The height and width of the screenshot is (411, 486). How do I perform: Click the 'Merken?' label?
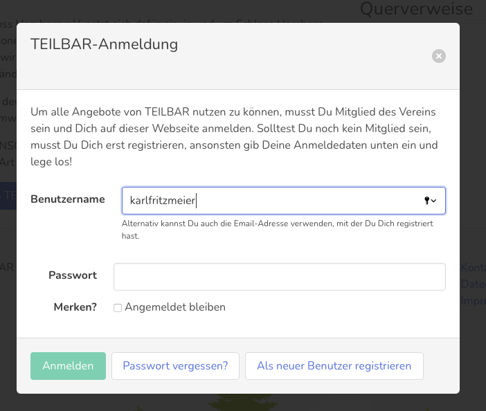75,307
